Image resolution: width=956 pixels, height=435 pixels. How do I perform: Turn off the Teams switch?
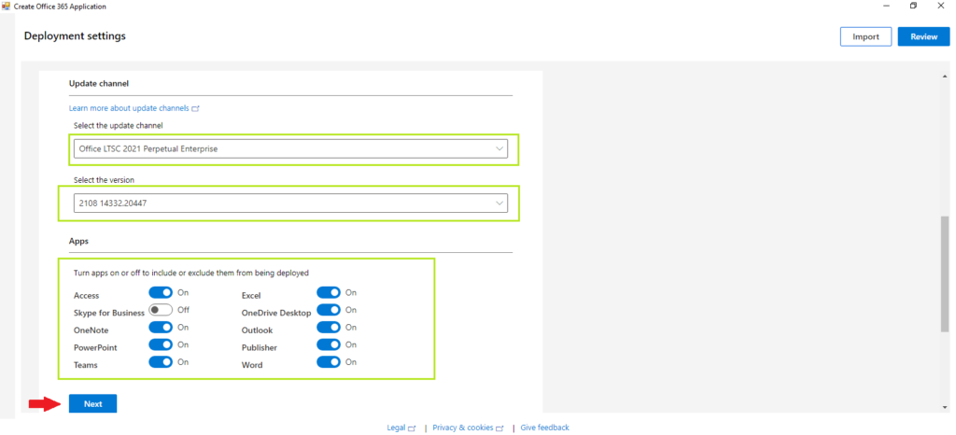(x=161, y=362)
